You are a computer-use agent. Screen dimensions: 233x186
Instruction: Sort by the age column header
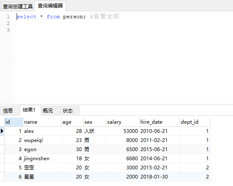pyautogui.click(x=72, y=122)
